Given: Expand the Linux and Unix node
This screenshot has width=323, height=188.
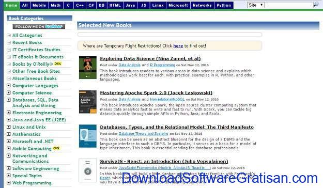Looking at the screenshot, I should pyautogui.click(x=9, y=127).
